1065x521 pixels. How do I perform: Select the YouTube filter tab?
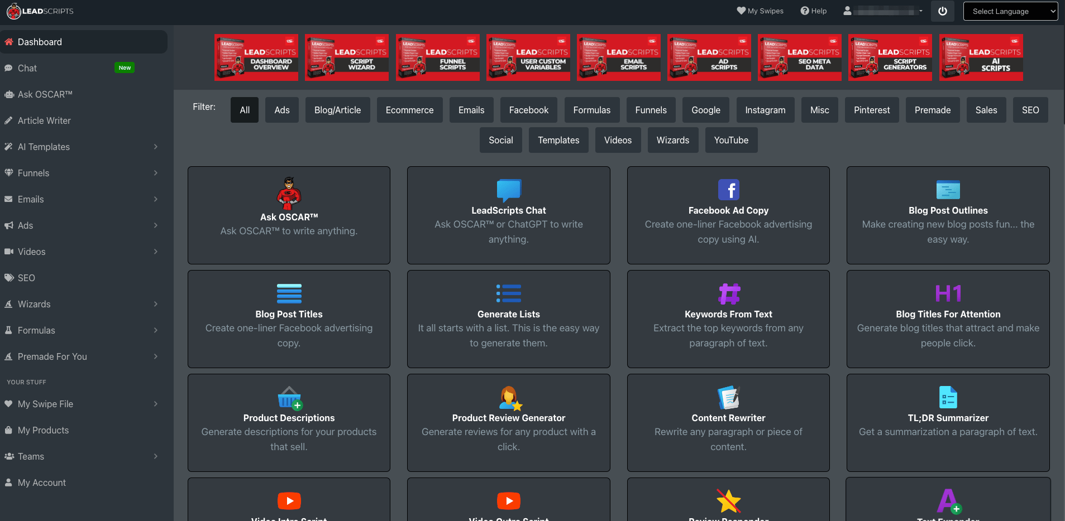(730, 140)
